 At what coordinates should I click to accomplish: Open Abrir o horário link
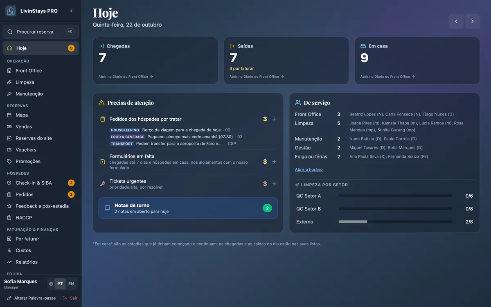[309, 169]
